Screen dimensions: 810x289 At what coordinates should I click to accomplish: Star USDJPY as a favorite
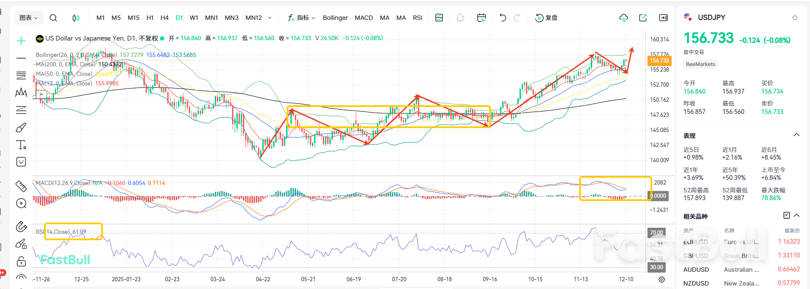[794, 18]
